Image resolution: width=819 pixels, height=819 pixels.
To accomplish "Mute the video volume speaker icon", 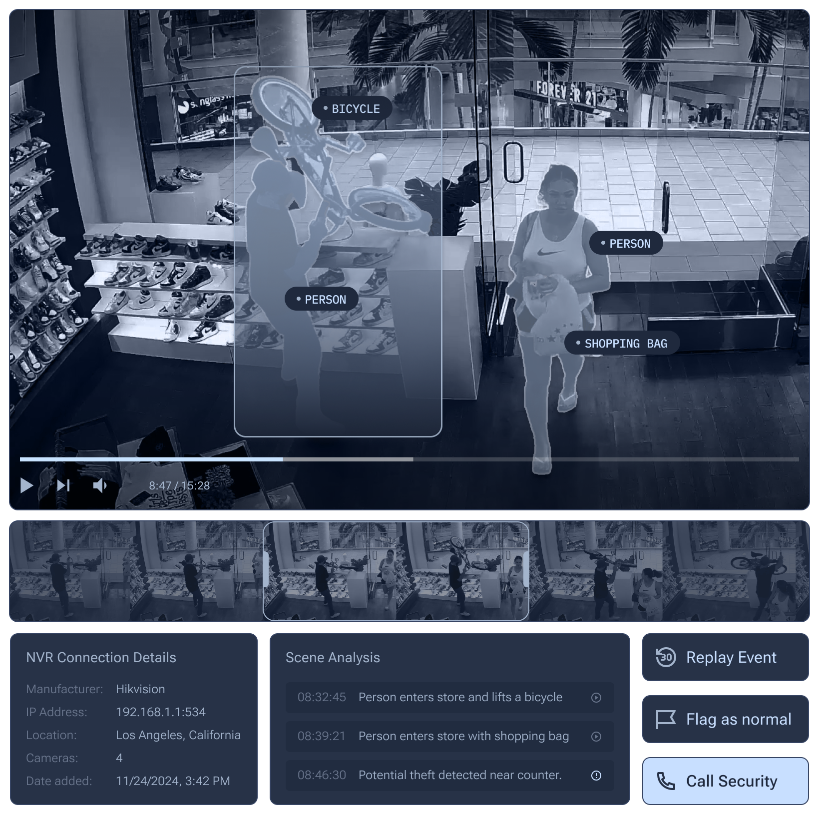I will [x=100, y=485].
